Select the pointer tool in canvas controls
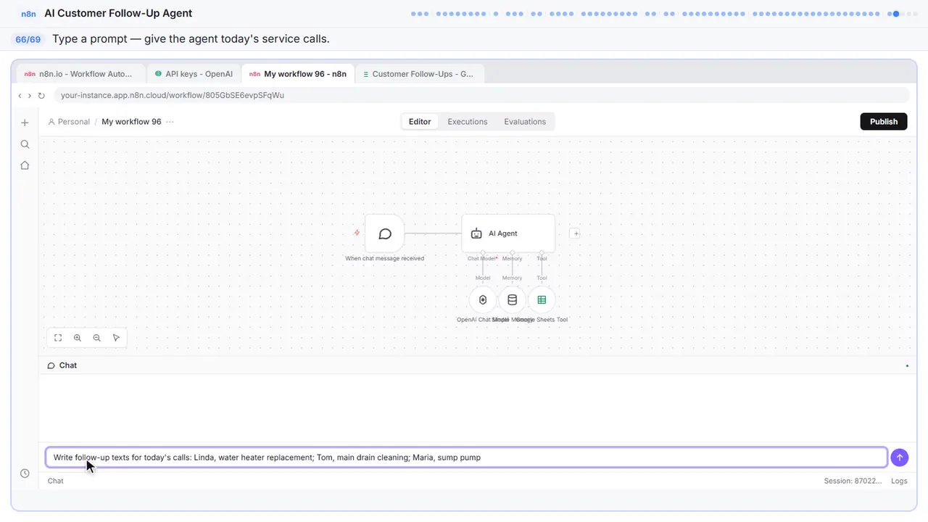 [116, 338]
